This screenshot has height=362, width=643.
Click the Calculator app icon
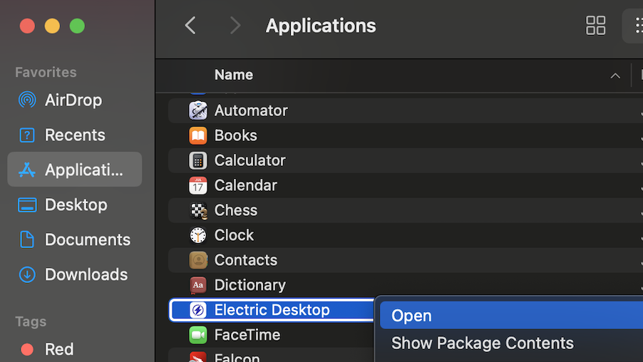pyautogui.click(x=198, y=161)
